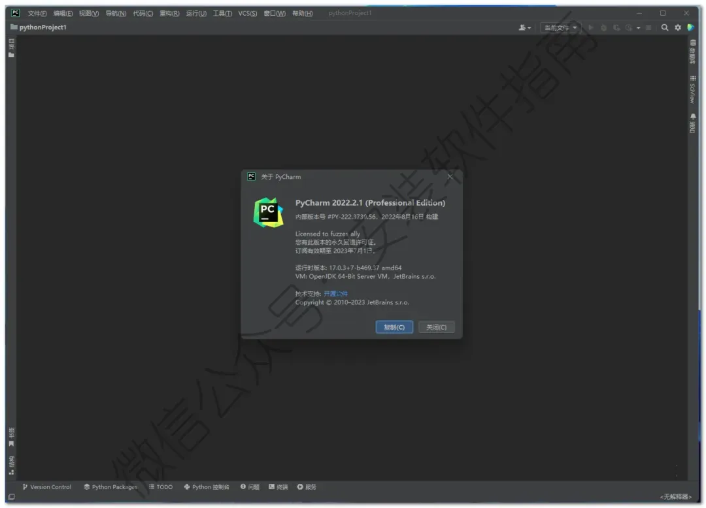706x508 pixels.
Task: Click the PyCharm icon in the title bar
Action: 15,13
